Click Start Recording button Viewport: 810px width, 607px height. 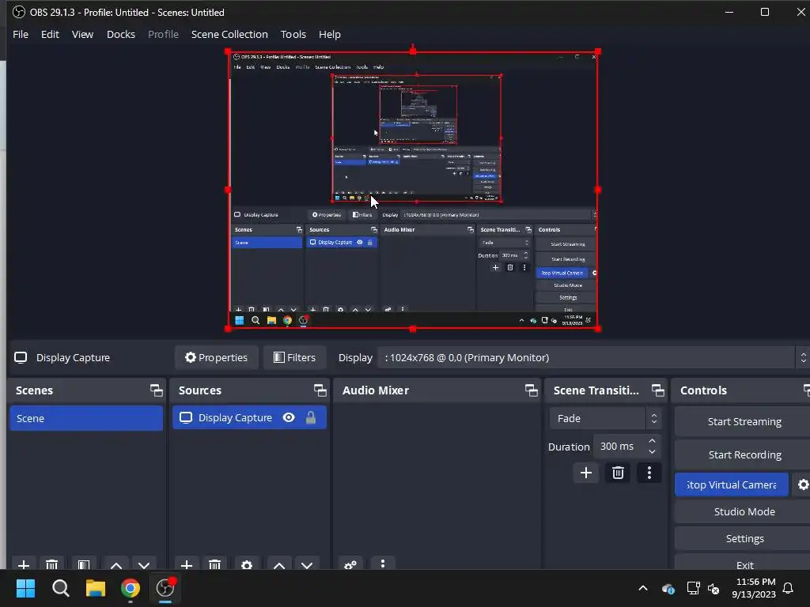coord(744,454)
